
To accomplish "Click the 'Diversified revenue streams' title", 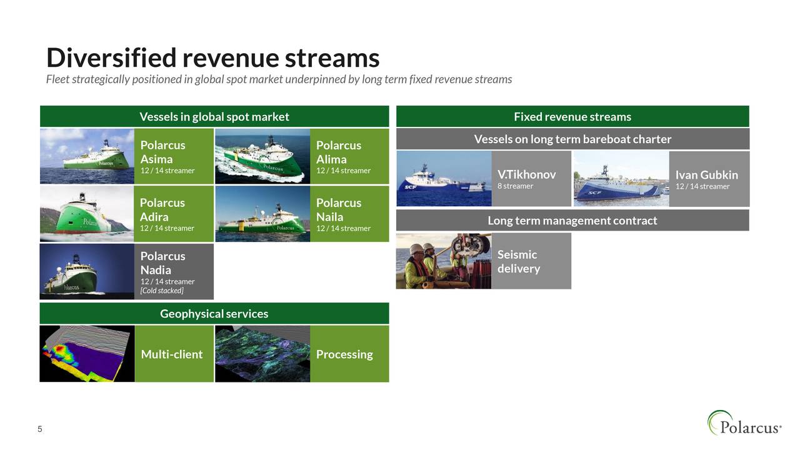I will [x=213, y=58].
